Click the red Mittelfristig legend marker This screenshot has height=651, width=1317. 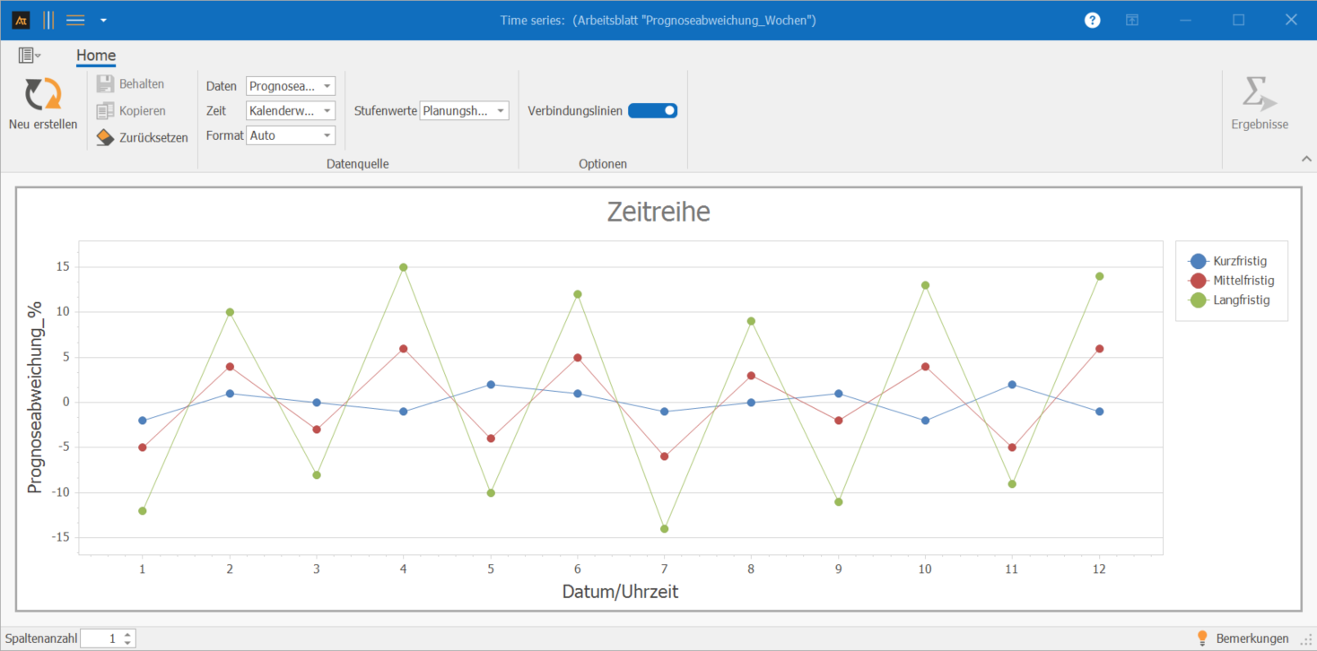[x=1198, y=281]
